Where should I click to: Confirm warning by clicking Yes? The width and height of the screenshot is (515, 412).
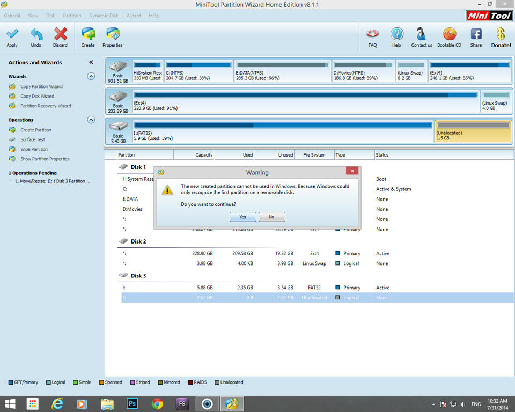(x=242, y=217)
